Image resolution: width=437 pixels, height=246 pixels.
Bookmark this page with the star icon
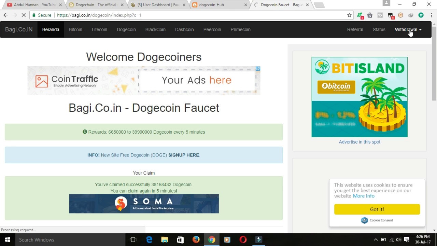point(349,15)
